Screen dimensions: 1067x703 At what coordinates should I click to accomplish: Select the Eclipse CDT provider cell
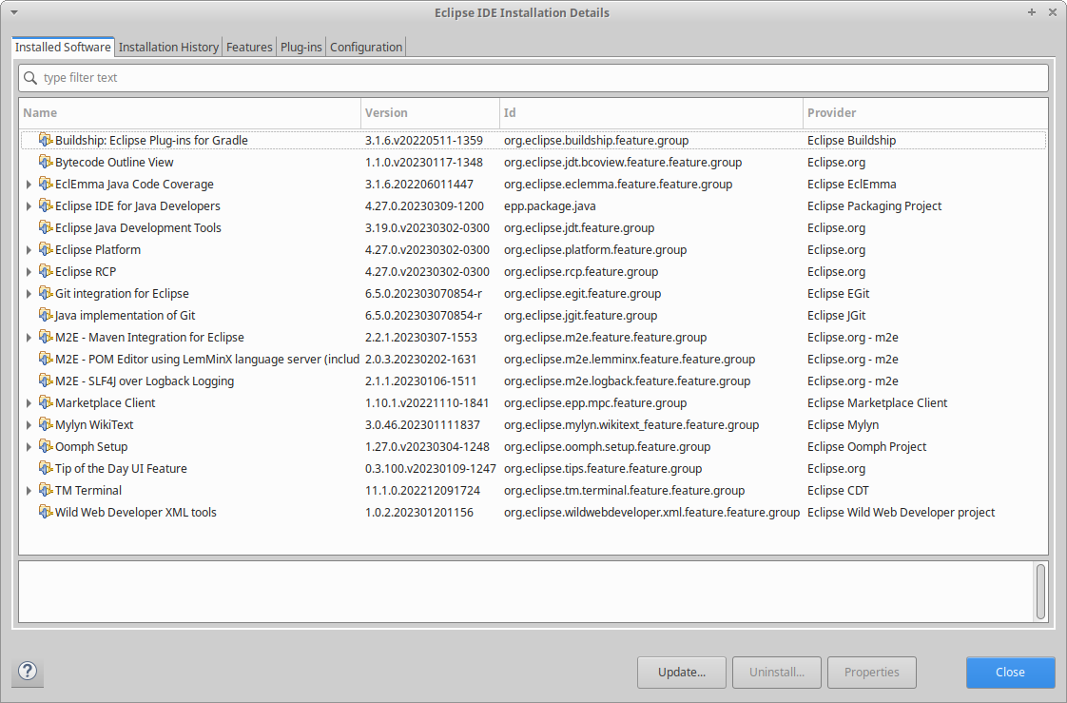click(x=838, y=490)
